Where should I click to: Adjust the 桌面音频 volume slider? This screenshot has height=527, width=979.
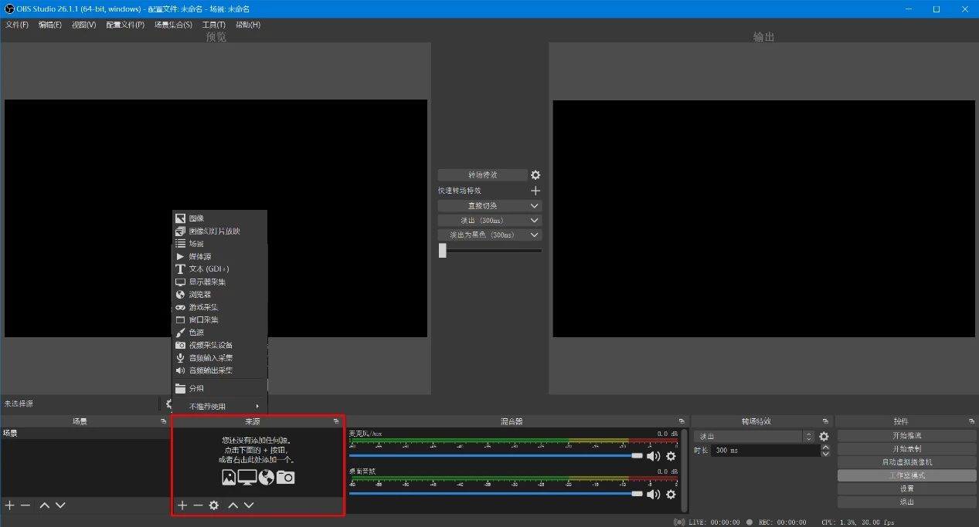[x=496, y=494]
